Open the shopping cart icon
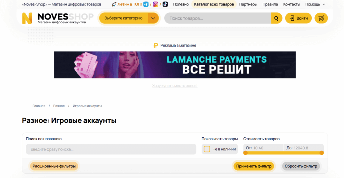This screenshot has width=344, height=178. (321, 18)
